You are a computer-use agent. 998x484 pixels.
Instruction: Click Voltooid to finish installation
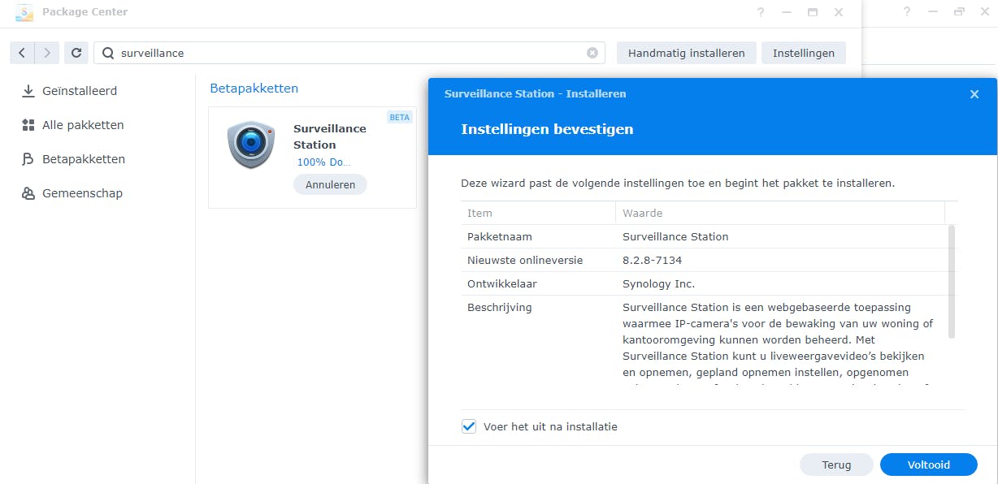928,465
